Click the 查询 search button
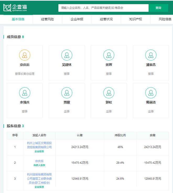 (x=158, y=8)
